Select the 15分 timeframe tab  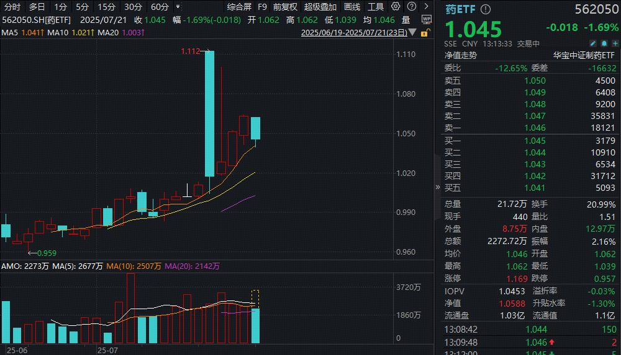coord(107,7)
